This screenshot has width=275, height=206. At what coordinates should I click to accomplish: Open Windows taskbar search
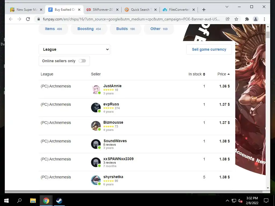(19, 201)
